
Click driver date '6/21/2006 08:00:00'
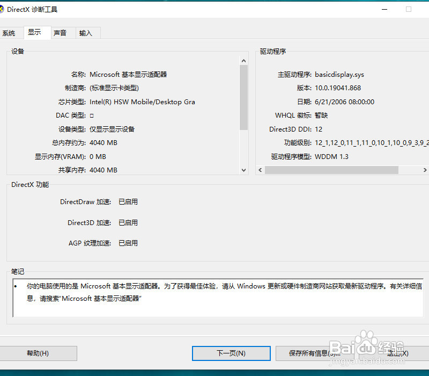pos(344,102)
